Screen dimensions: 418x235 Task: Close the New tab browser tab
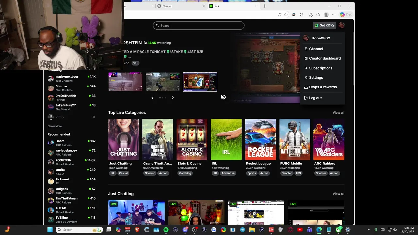click(x=204, y=6)
